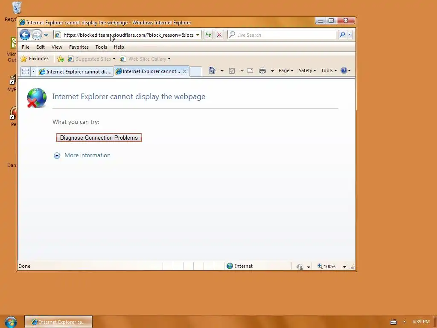This screenshot has height=328, width=437.
Task: Click the RSS Feeds icon
Action: [232, 71]
